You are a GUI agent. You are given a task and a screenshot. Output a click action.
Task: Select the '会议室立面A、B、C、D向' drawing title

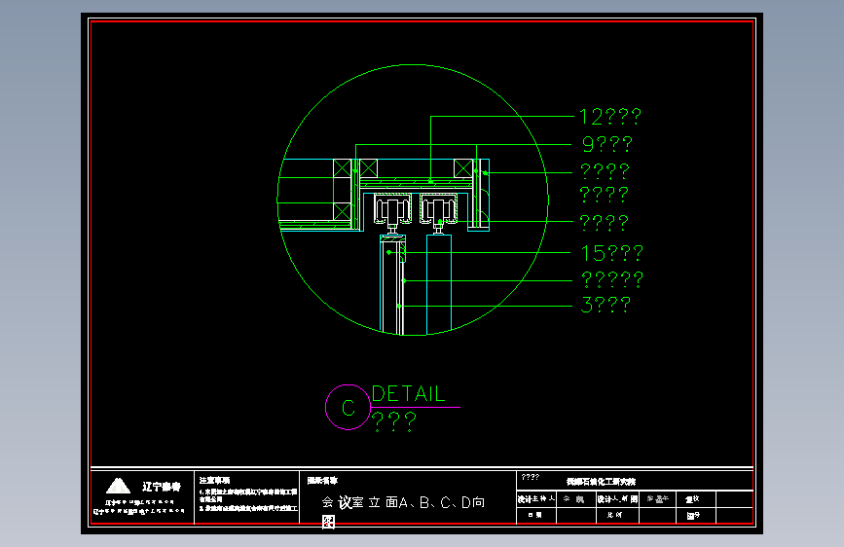(x=403, y=502)
